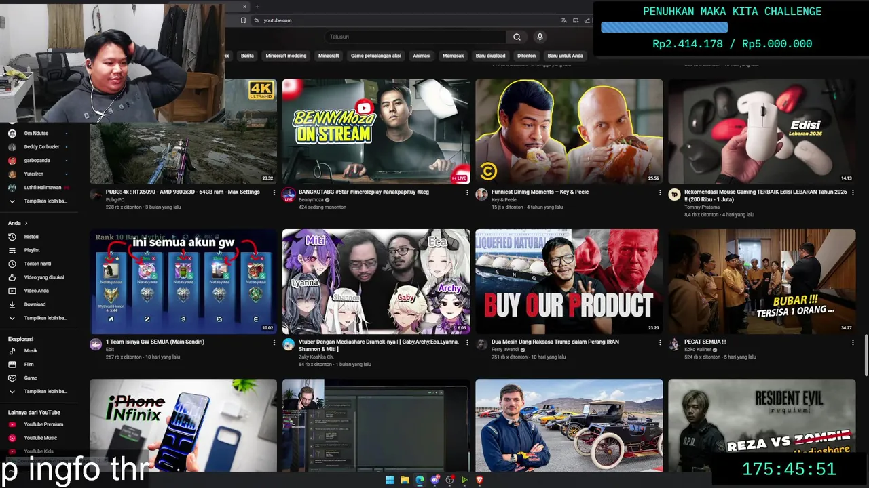Close the current browser tab
869x488 pixels.
pyautogui.click(x=245, y=7)
